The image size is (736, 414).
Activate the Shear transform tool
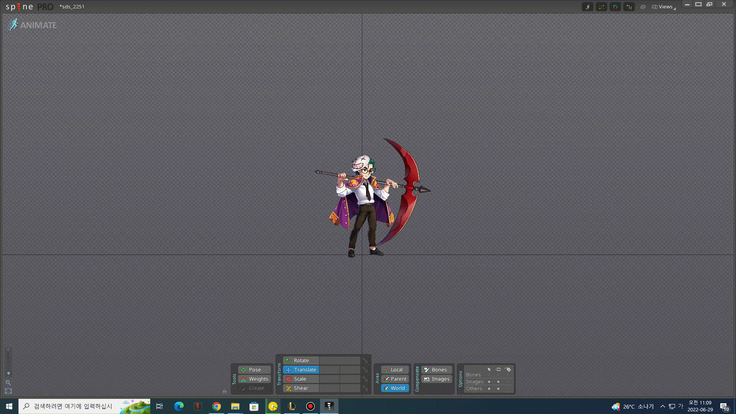click(301, 388)
